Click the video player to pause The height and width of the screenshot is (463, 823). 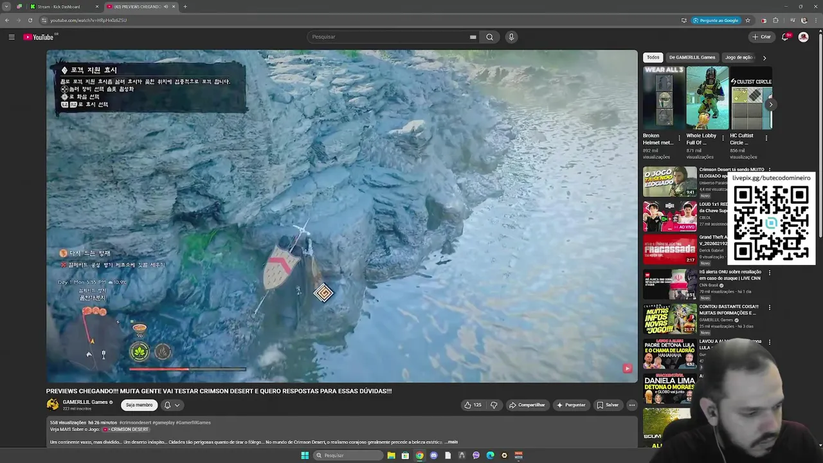pyautogui.click(x=341, y=216)
